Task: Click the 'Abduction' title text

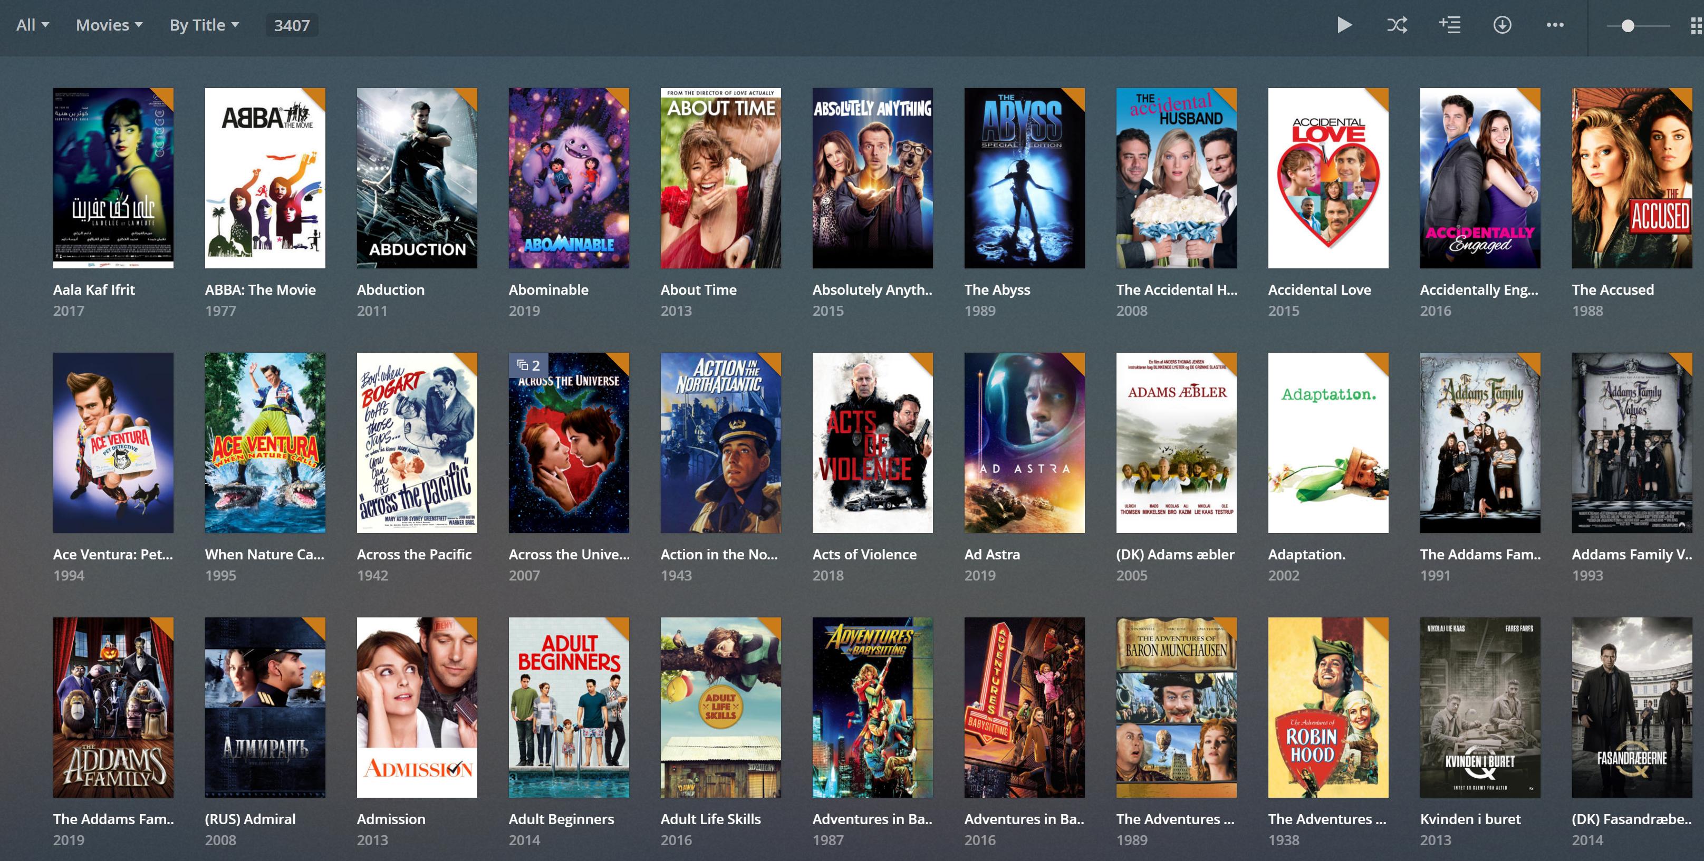Action: (x=390, y=289)
